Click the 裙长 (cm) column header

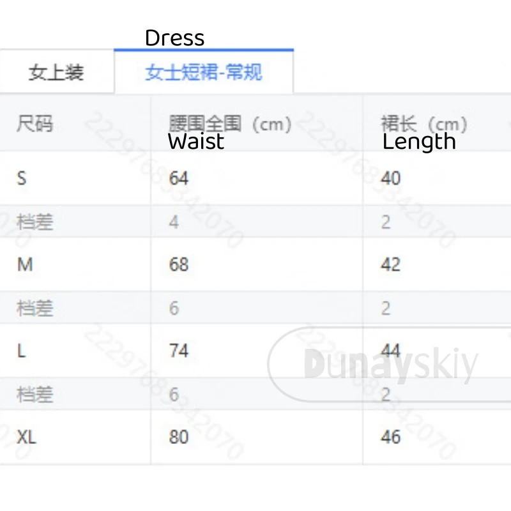[x=424, y=124]
